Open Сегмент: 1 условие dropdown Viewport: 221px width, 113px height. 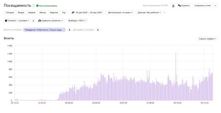[18, 21]
